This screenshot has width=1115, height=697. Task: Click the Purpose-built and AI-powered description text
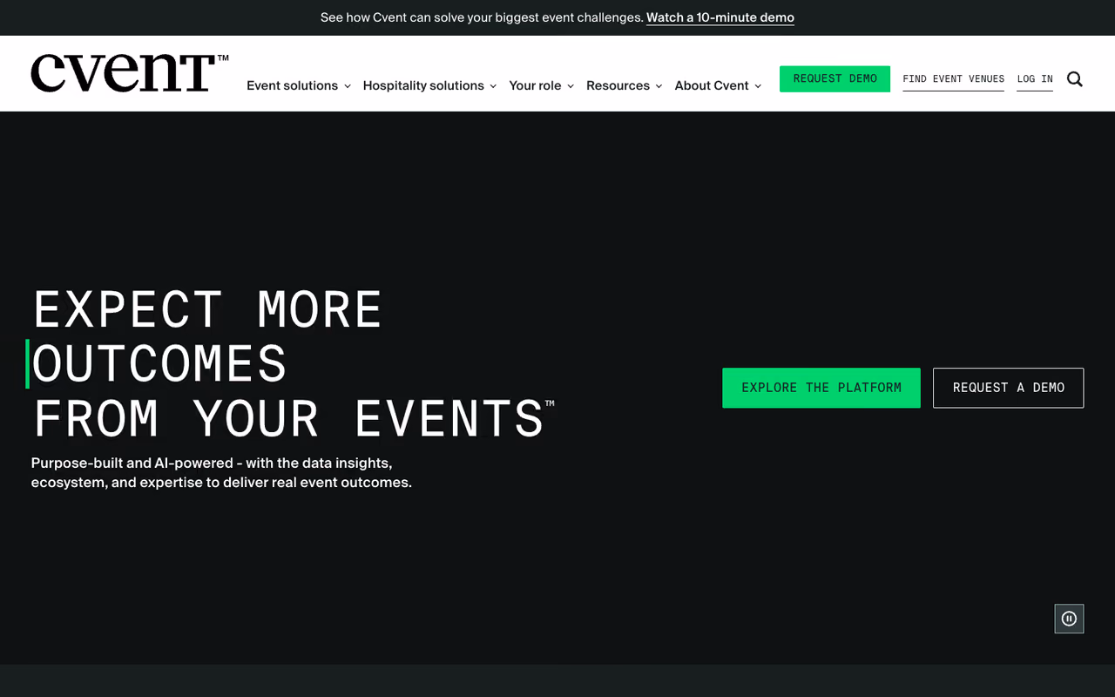pyautogui.click(x=221, y=472)
